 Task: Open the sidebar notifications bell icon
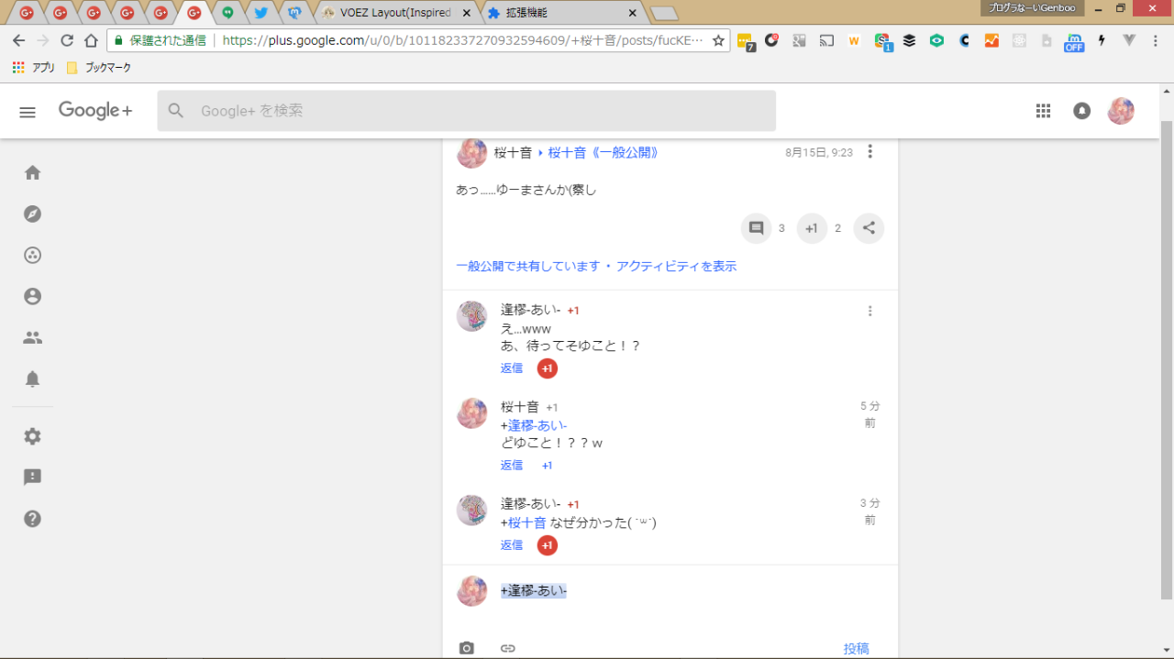33,379
